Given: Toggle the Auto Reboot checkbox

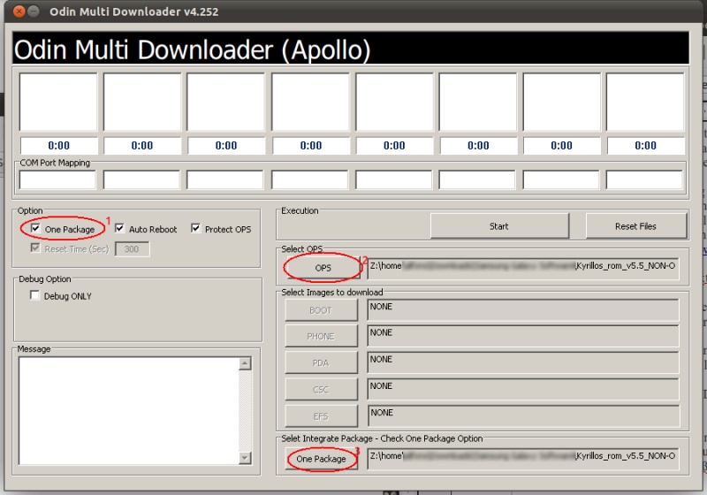Looking at the screenshot, I should 119,228.
